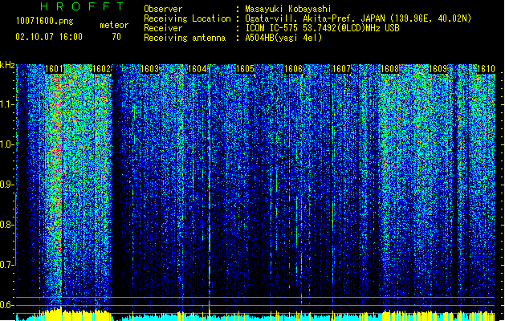Click the 0.6 frequency axis label

click(x=6, y=305)
